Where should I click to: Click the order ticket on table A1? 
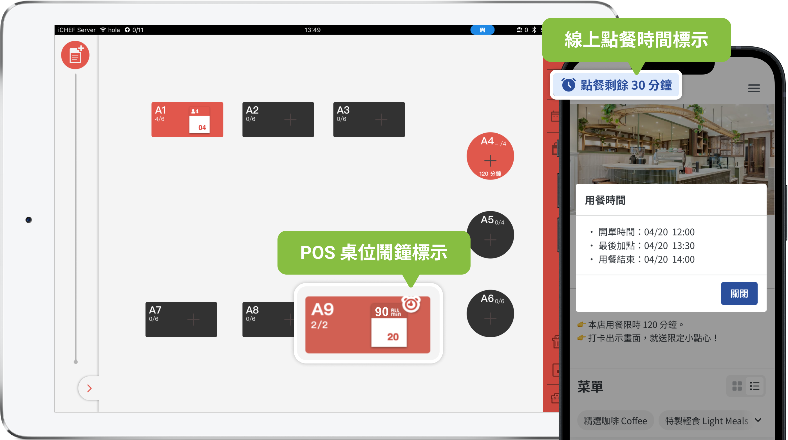point(199,120)
